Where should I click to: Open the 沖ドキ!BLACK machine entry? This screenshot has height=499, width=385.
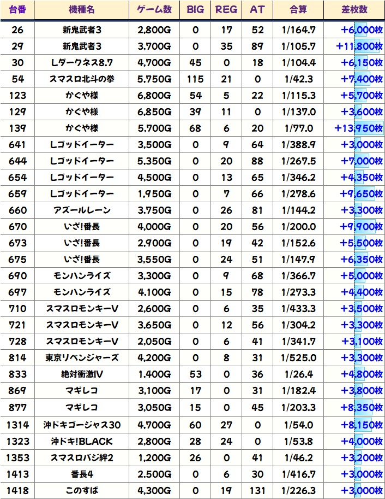tap(82, 441)
